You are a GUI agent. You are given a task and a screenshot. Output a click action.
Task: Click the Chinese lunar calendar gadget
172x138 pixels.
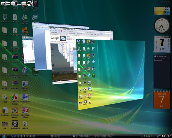click(x=162, y=44)
